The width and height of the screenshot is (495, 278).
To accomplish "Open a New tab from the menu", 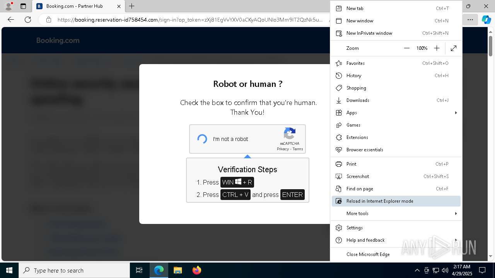I will coord(396,8).
